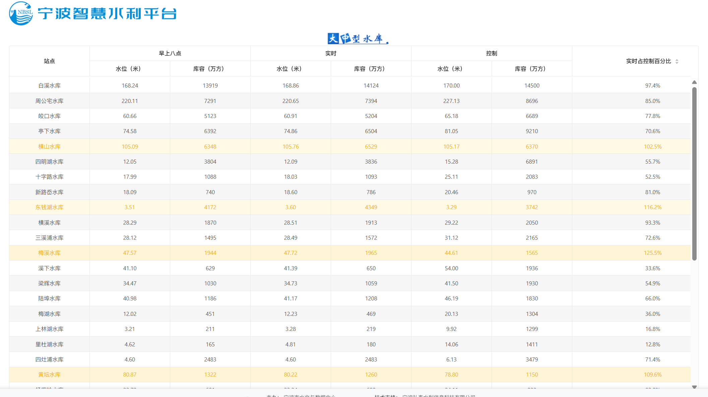
Task: Select the highlighted 黄坛水库 station name
Action: [x=49, y=375]
